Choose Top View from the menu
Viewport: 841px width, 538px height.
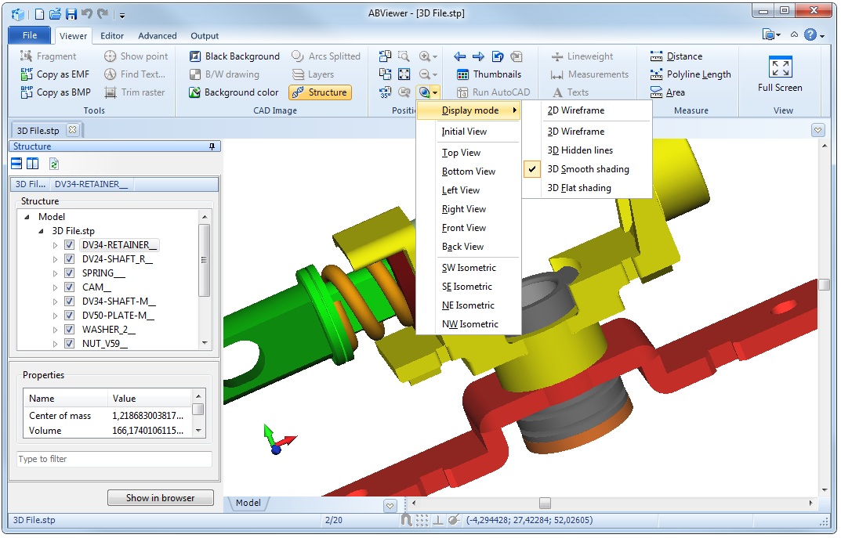coord(462,152)
